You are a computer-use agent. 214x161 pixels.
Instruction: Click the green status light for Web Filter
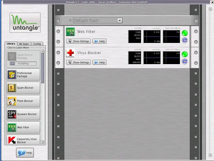[185, 33]
